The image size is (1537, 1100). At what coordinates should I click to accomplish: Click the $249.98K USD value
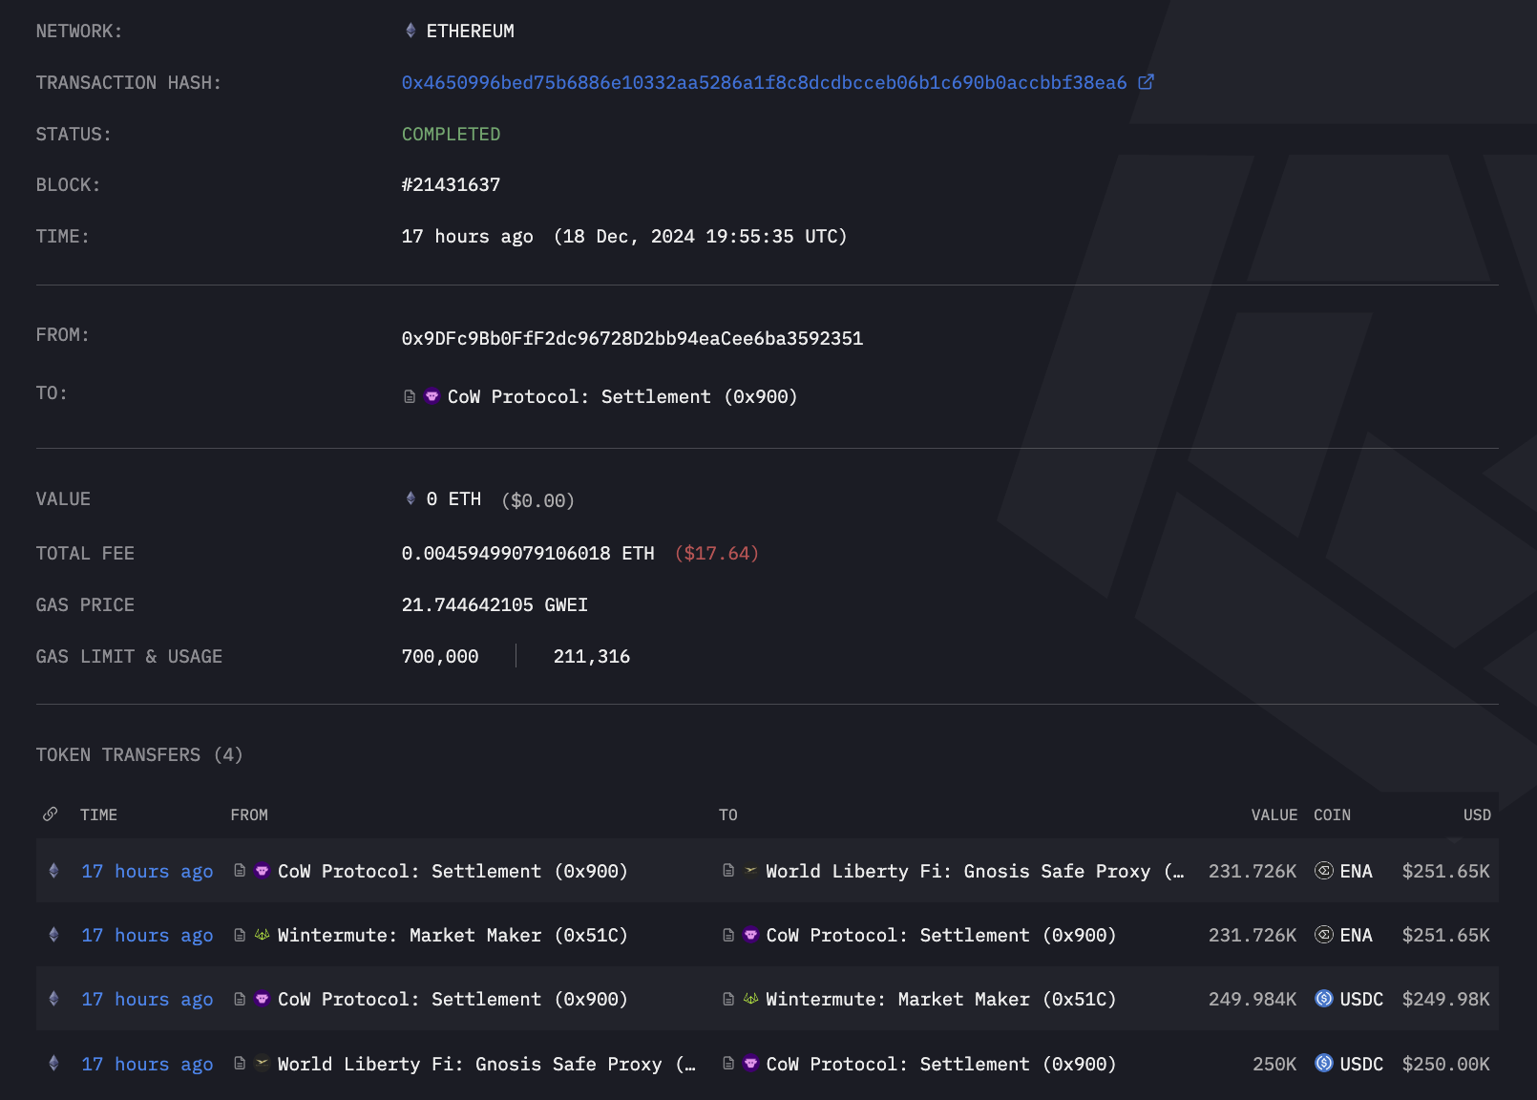[x=1445, y=1000]
